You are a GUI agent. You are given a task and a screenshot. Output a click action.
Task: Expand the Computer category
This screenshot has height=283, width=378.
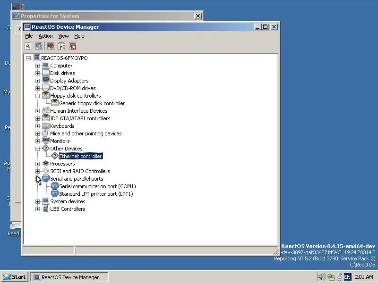click(37, 66)
